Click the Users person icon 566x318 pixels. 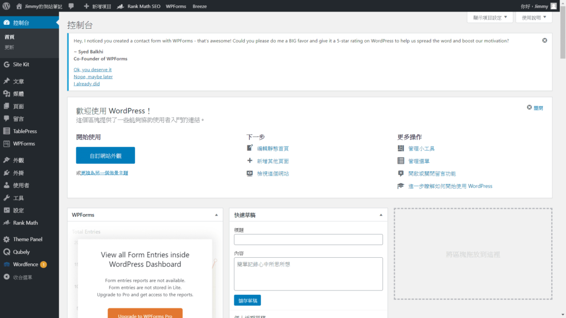pyautogui.click(x=7, y=185)
